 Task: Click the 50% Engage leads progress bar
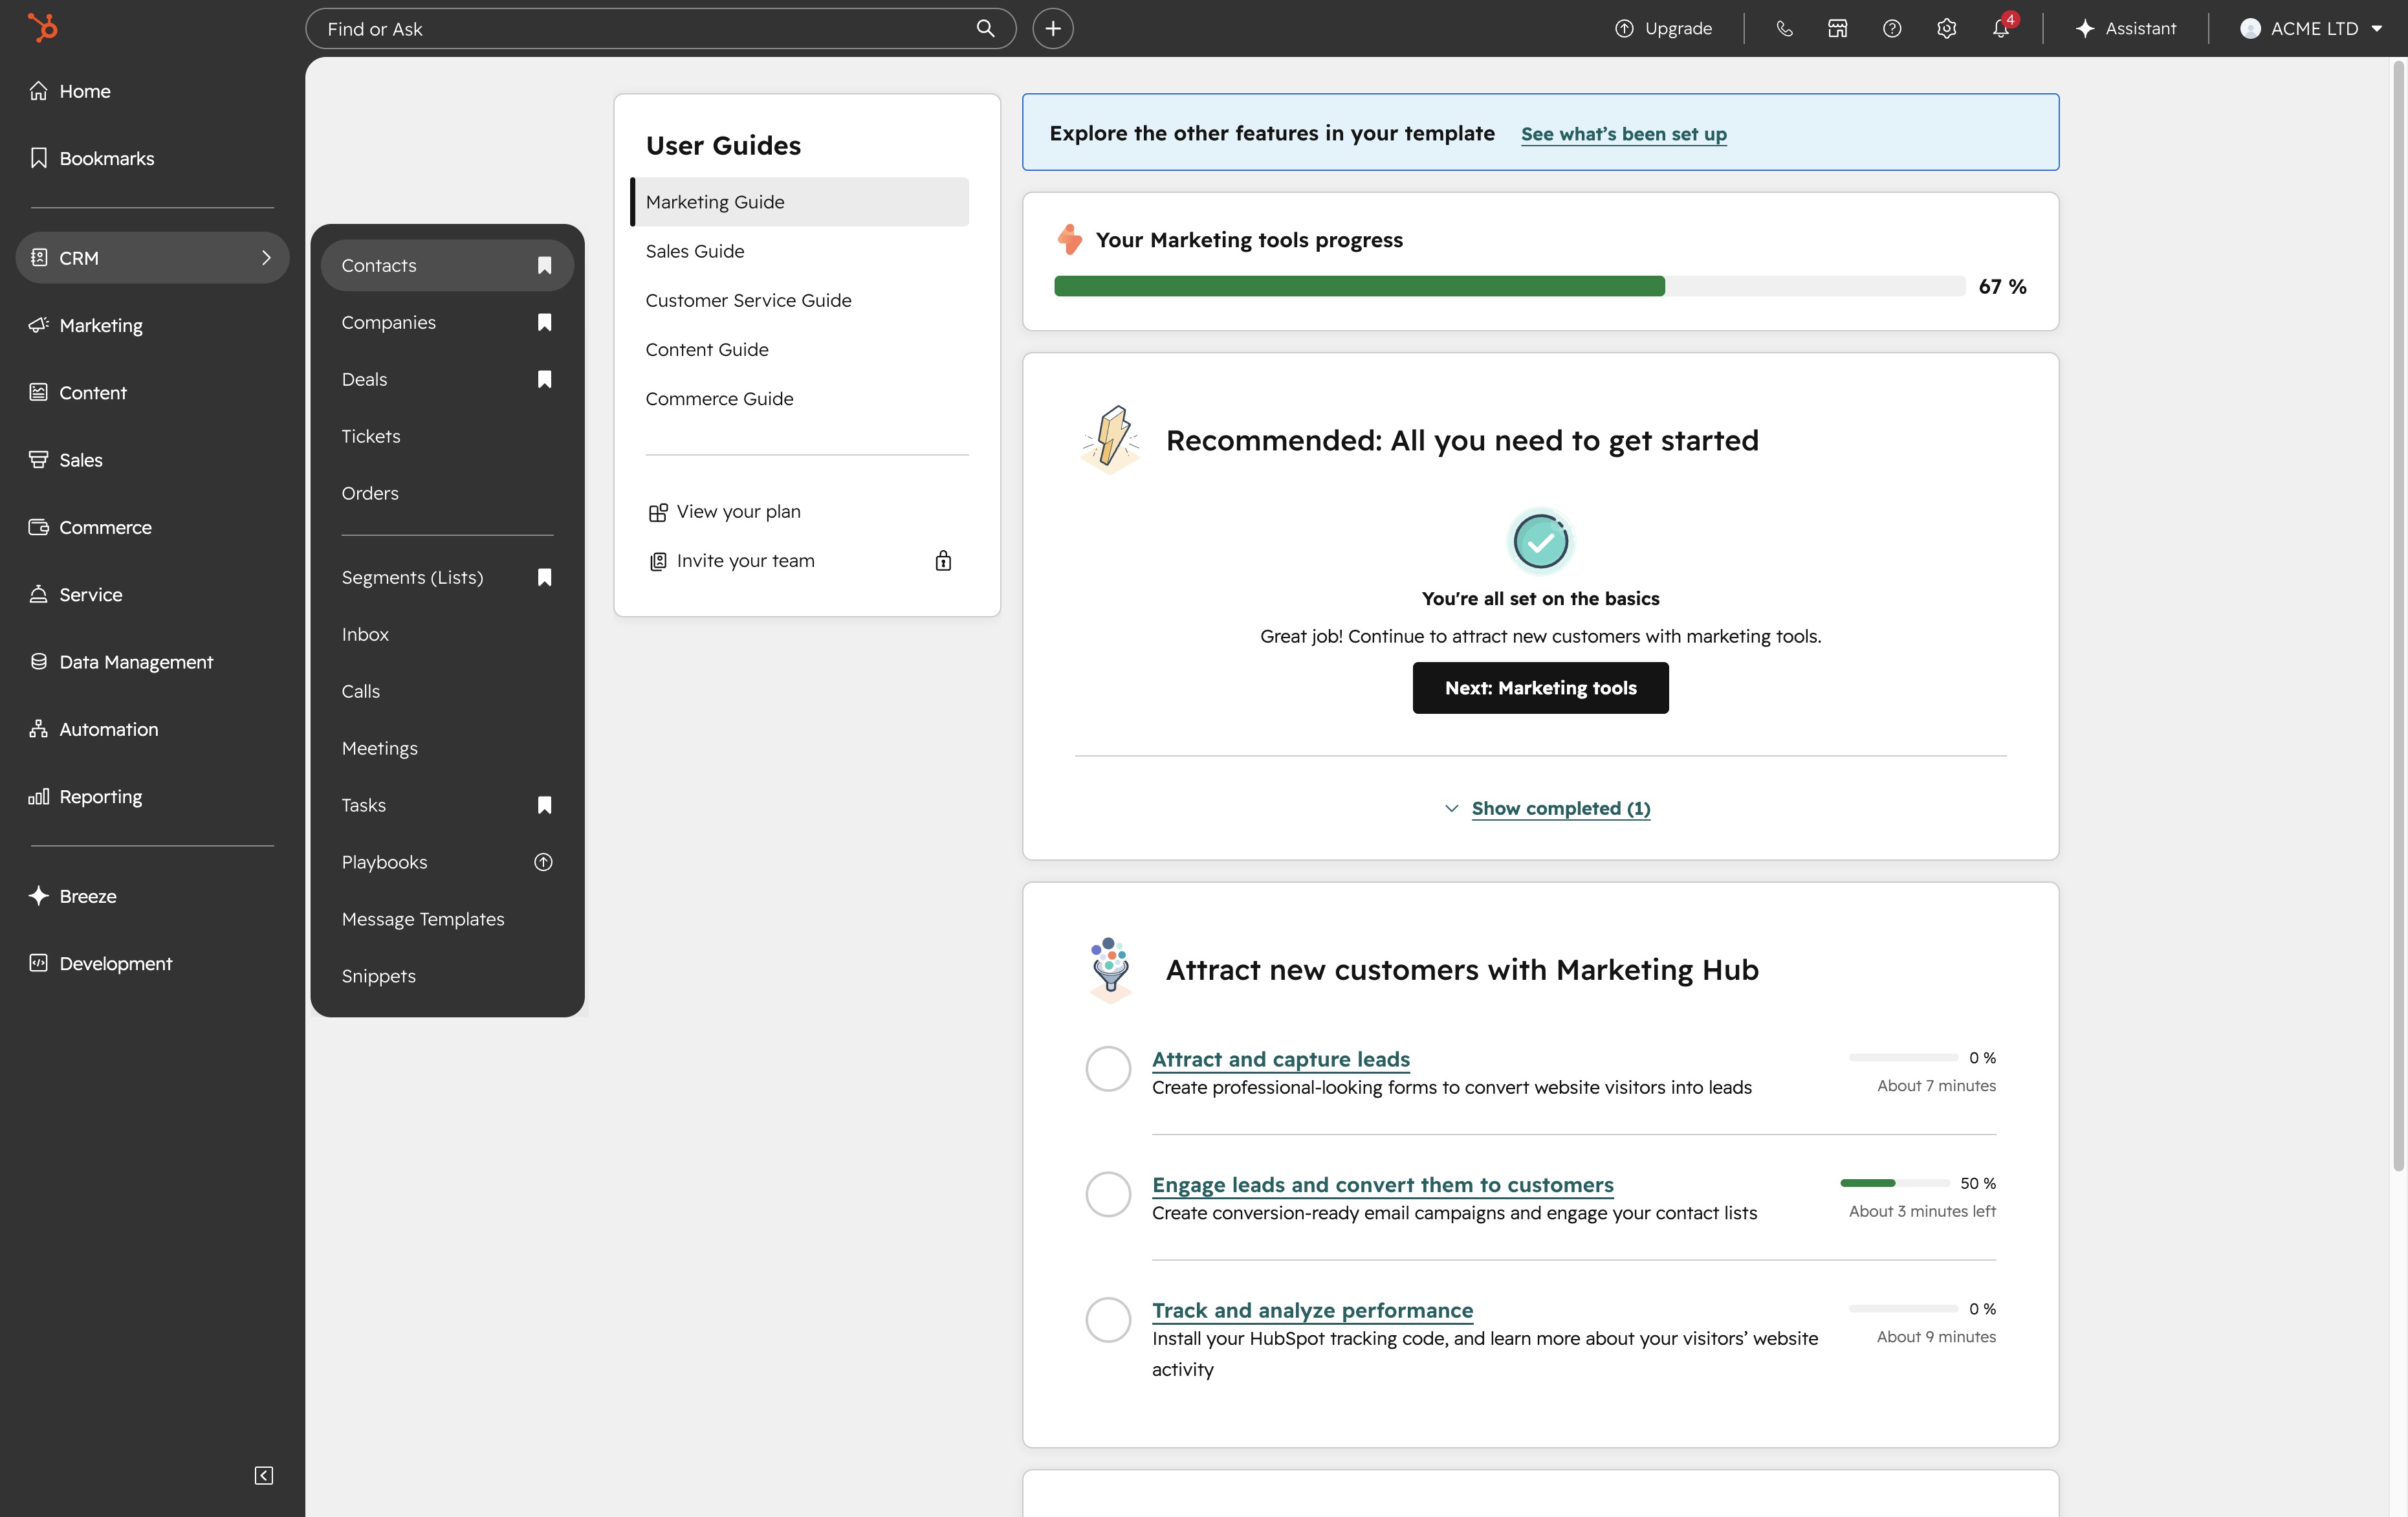(1895, 1183)
